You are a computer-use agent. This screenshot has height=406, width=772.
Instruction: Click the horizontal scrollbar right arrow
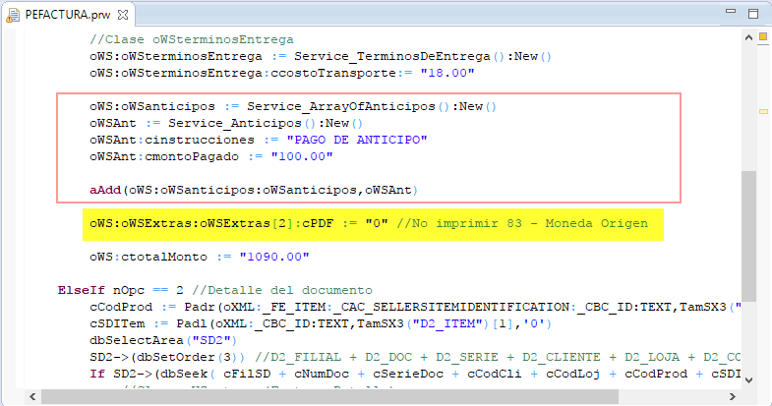(x=733, y=396)
